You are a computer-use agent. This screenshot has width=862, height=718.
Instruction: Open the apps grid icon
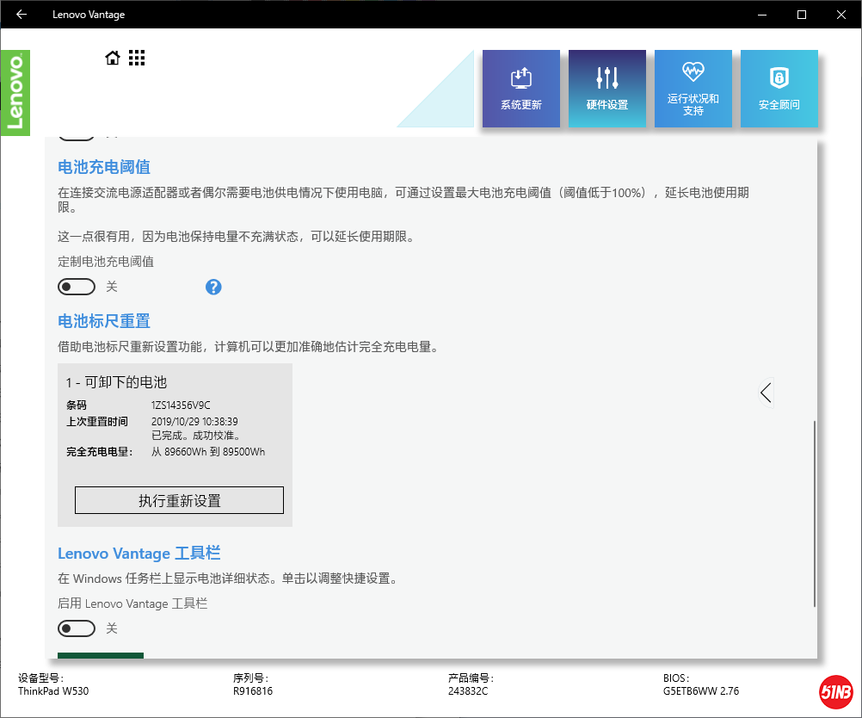click(x=136, y=57)
